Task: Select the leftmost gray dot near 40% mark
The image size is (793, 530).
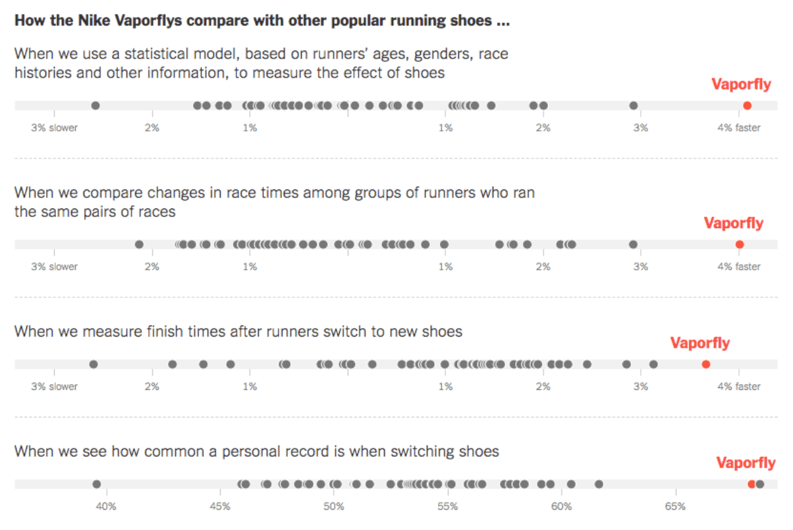Action: (97, 484)
